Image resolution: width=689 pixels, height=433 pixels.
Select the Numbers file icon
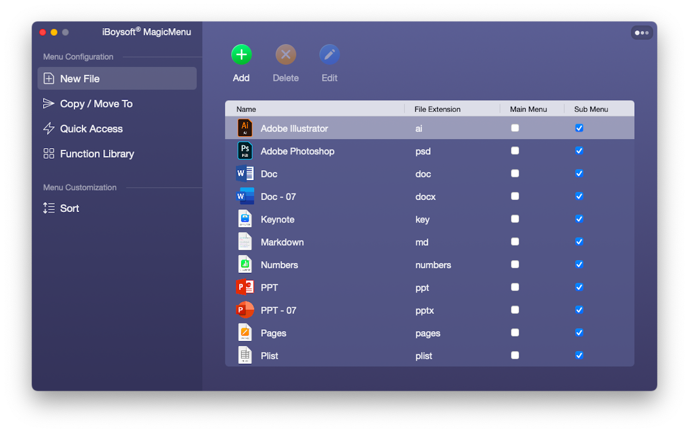(x=245, y=264)
